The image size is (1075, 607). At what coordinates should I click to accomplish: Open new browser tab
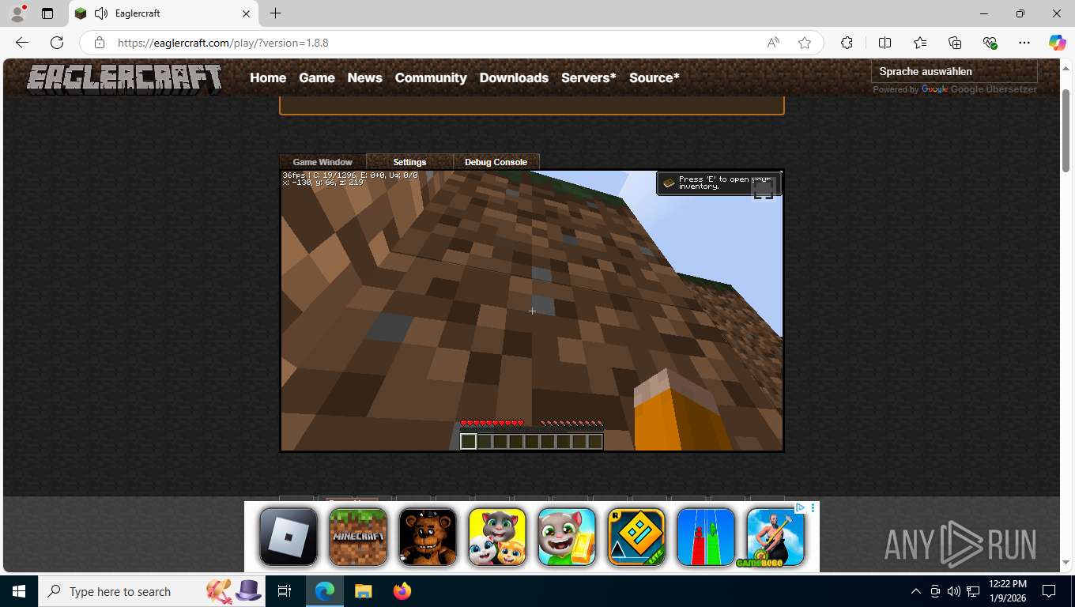click(275, 13)
